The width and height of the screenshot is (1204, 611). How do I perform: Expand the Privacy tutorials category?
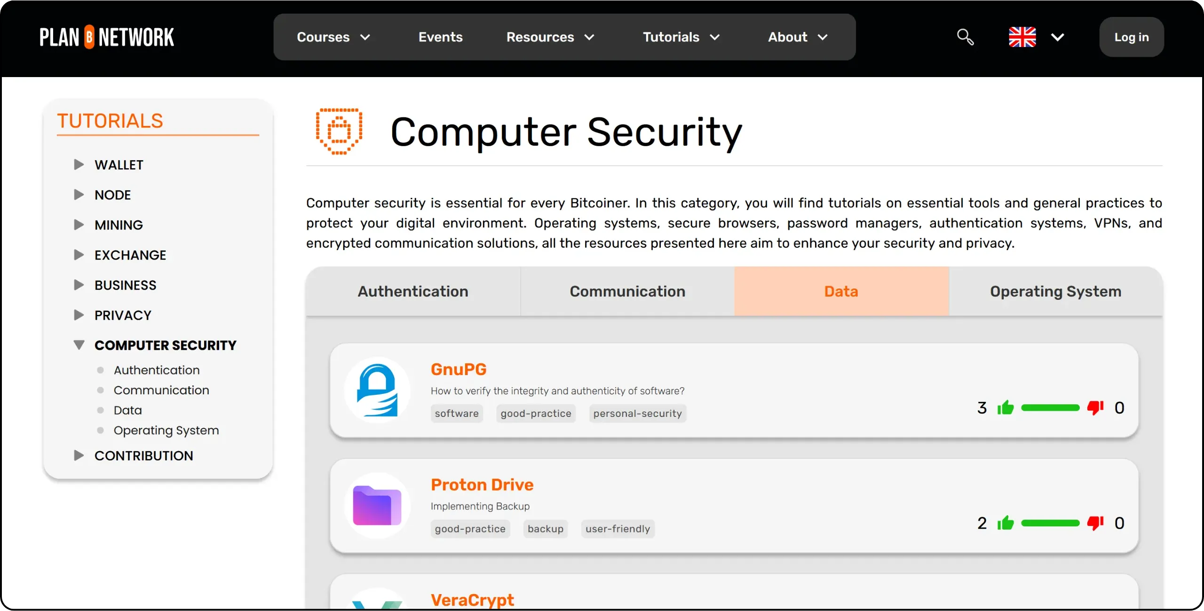click(x=79, y=315)
